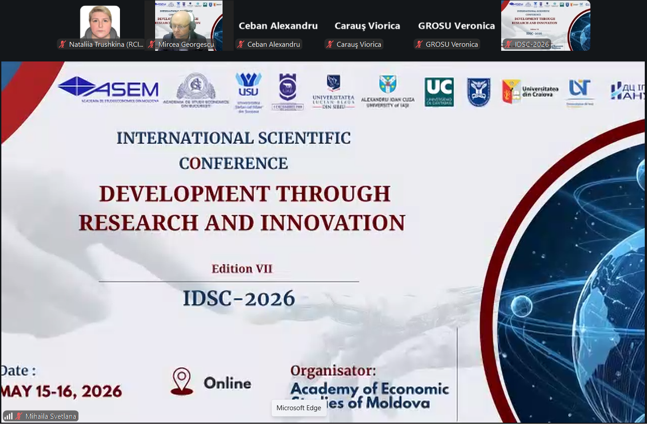Click the 'RESEARCH AND INNOVATION' title line
The height and width of the screenshot is (424, 647).
(242, 223)
